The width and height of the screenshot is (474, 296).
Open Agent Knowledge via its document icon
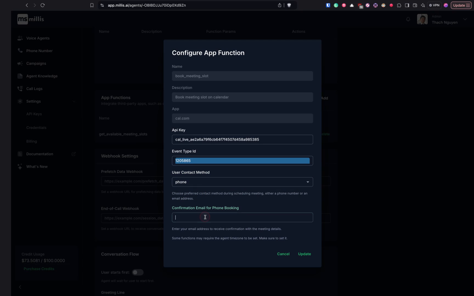pyautogui.click(x=20, y=76)
